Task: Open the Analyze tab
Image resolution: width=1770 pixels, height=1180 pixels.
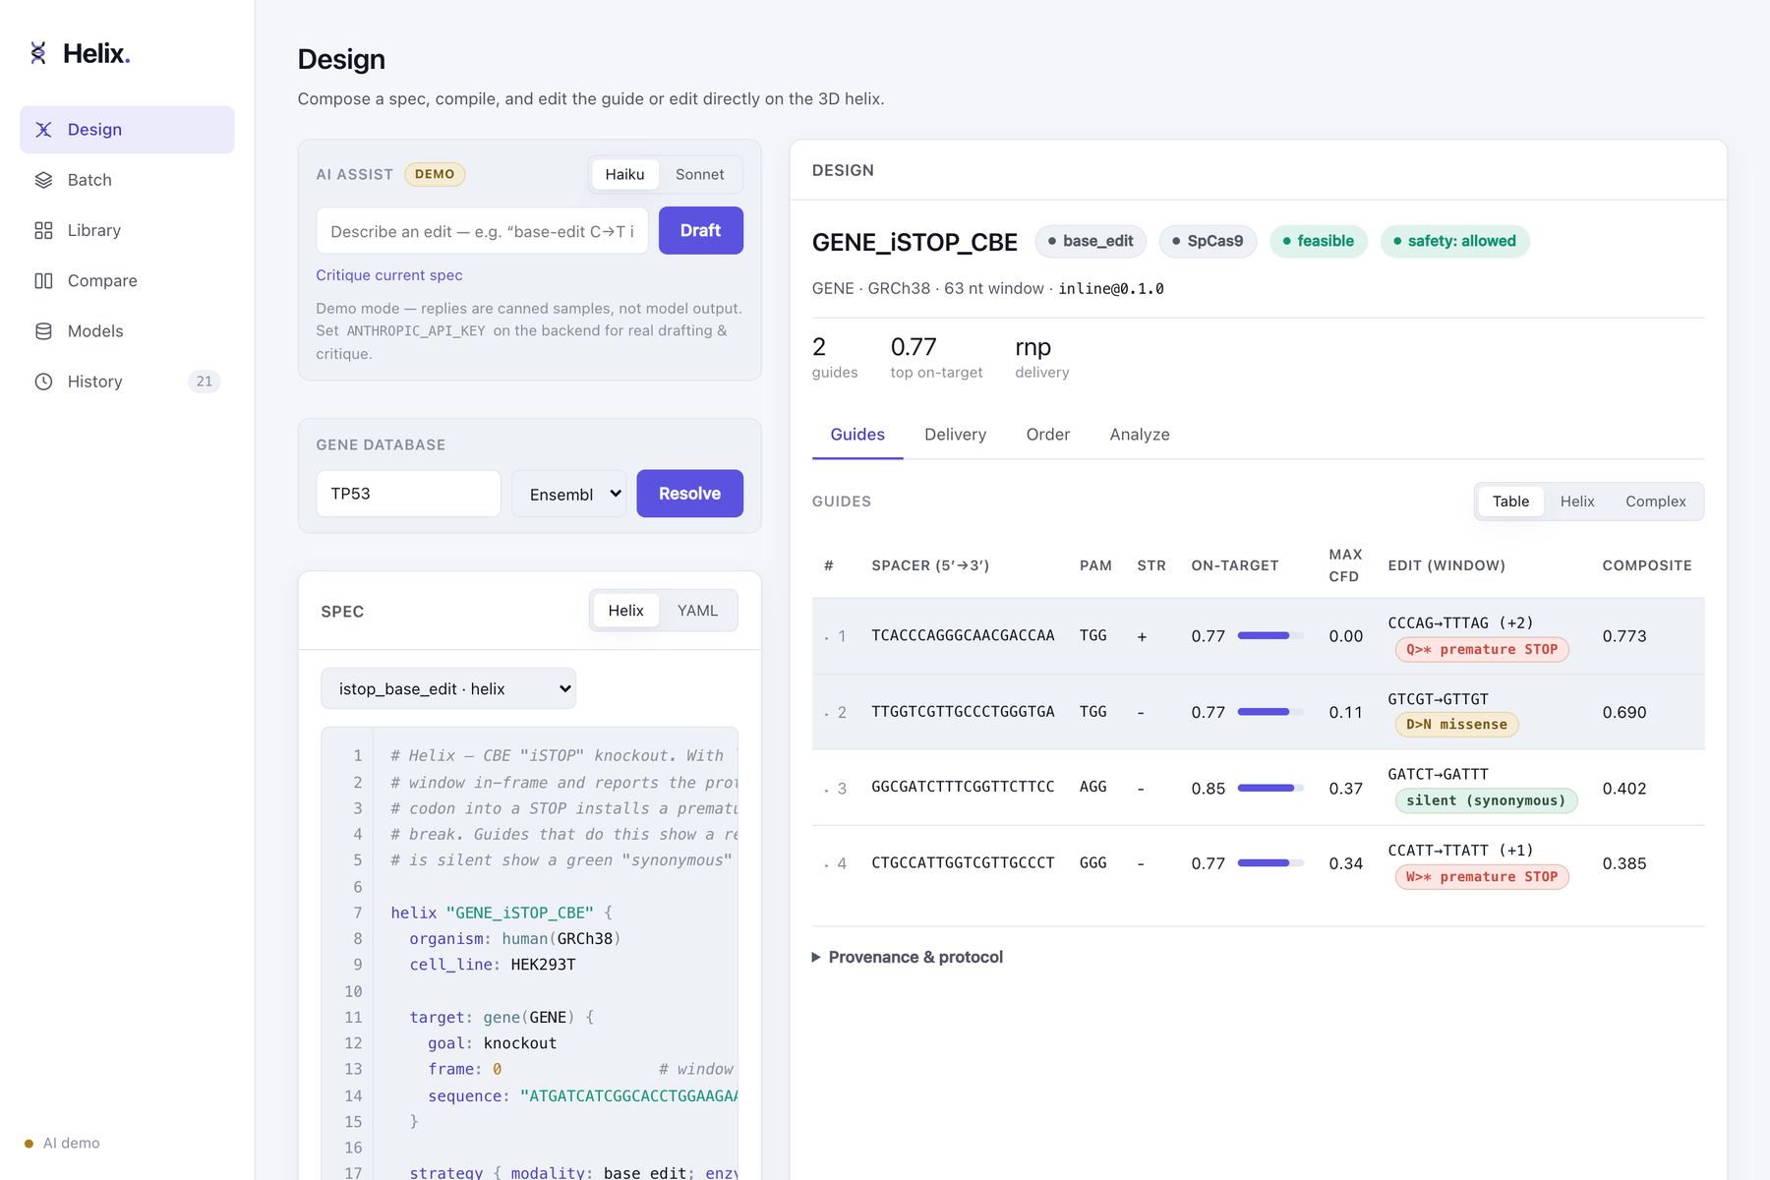Action: [x=1140, y=435]
